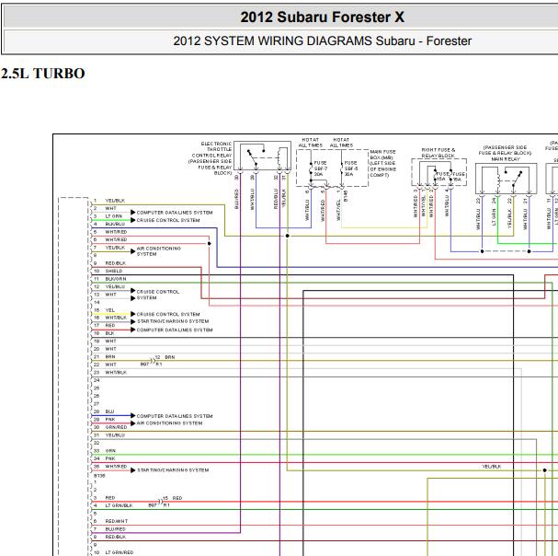Click the main relay switch symbol

click(517, 178)
